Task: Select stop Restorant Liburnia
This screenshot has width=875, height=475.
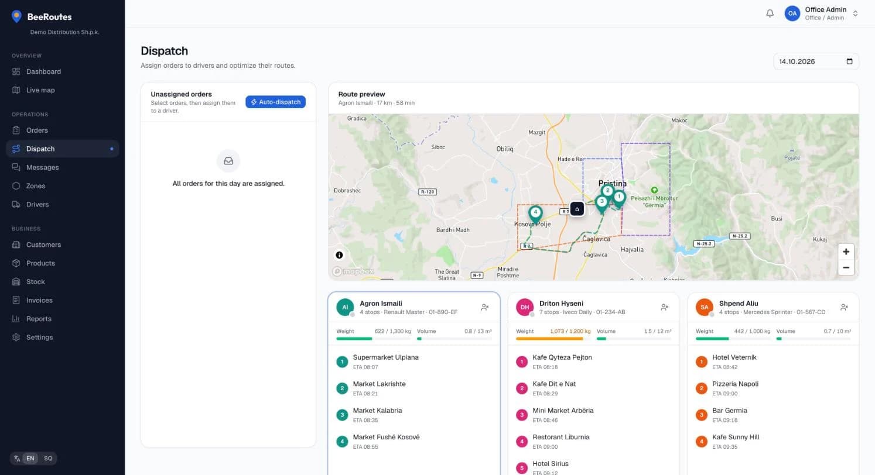Action: point(594,442)
